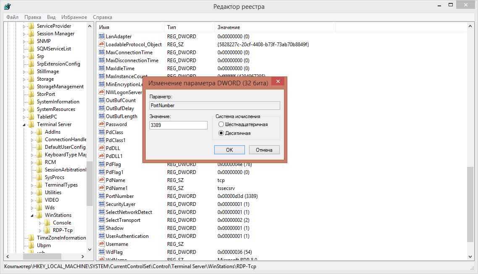Click the DWORD icon next to PortNumber value
Viewport: 478px width, 274px height.
click(x=102, y=196)
